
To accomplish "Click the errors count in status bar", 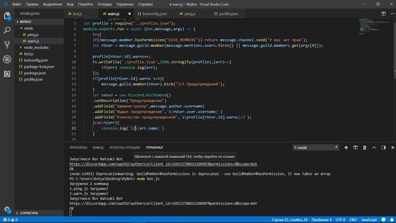I will tap(7, 220).
